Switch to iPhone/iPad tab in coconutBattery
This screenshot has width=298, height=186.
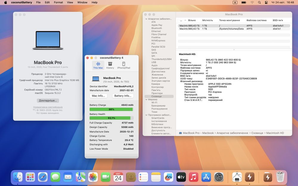tap(124, 65)
